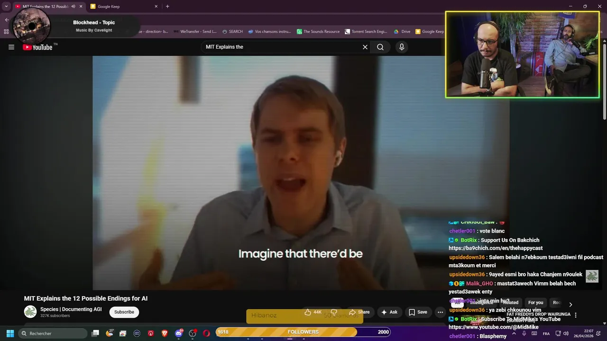607x341 pixels.
Task: Open Discord from the taskbar
Action: (179, 333)
